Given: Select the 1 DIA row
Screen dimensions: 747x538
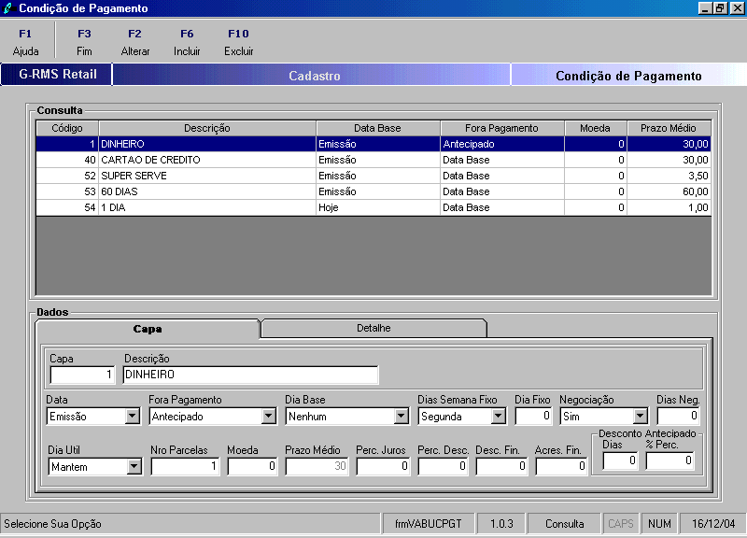Looking at the screenshot, I should coord(373,207).
